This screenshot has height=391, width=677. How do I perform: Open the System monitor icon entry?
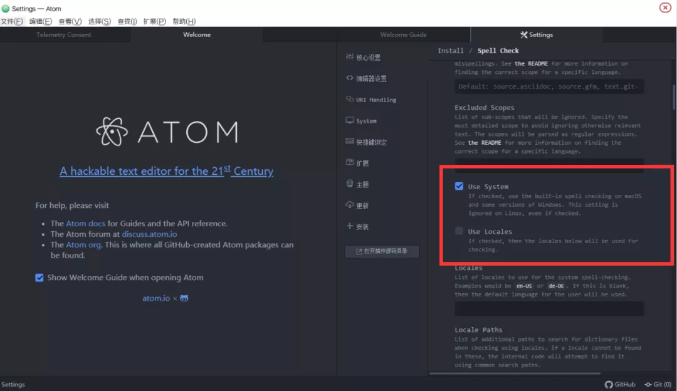pos(350,120)
